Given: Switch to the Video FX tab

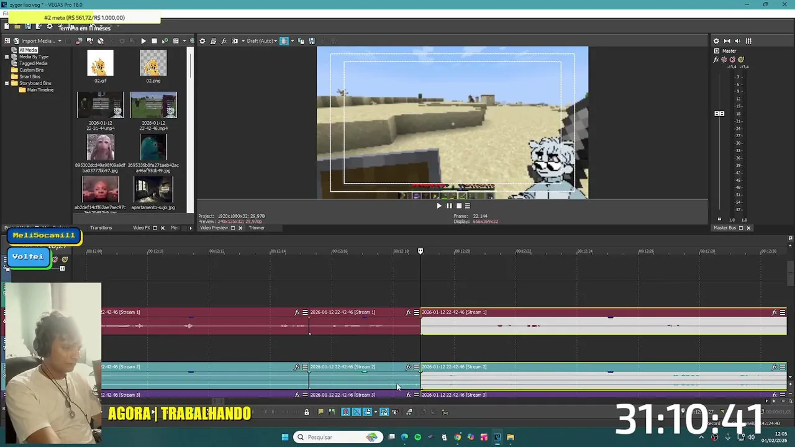Looking at the screenshot, I should (x=142, y=228).
